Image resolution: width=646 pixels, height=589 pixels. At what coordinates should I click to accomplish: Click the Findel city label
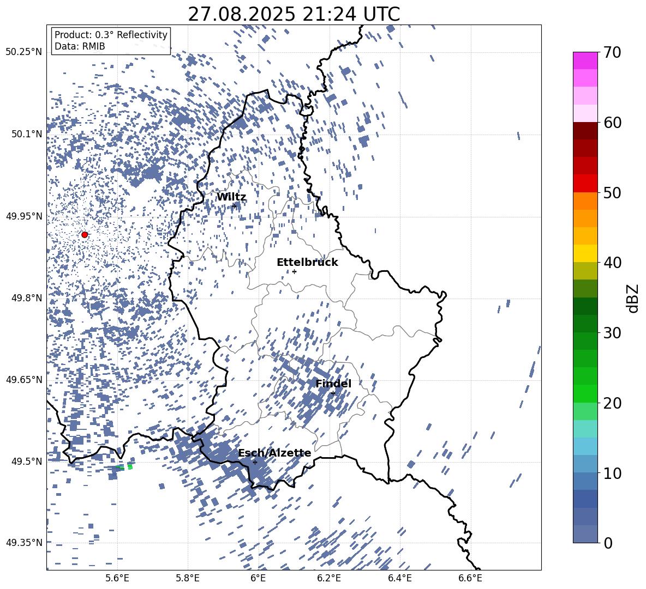[x=333, y=384]
